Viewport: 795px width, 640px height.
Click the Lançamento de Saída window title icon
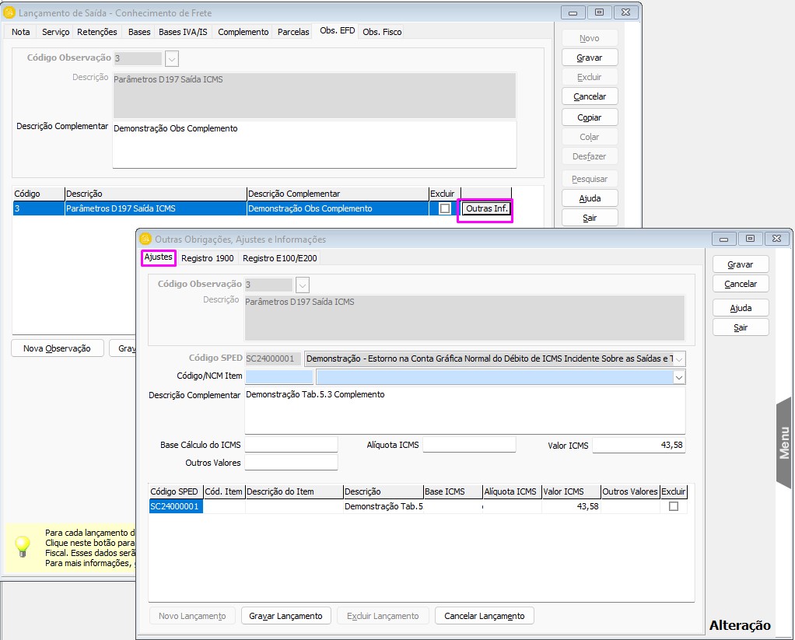point(9,12)
